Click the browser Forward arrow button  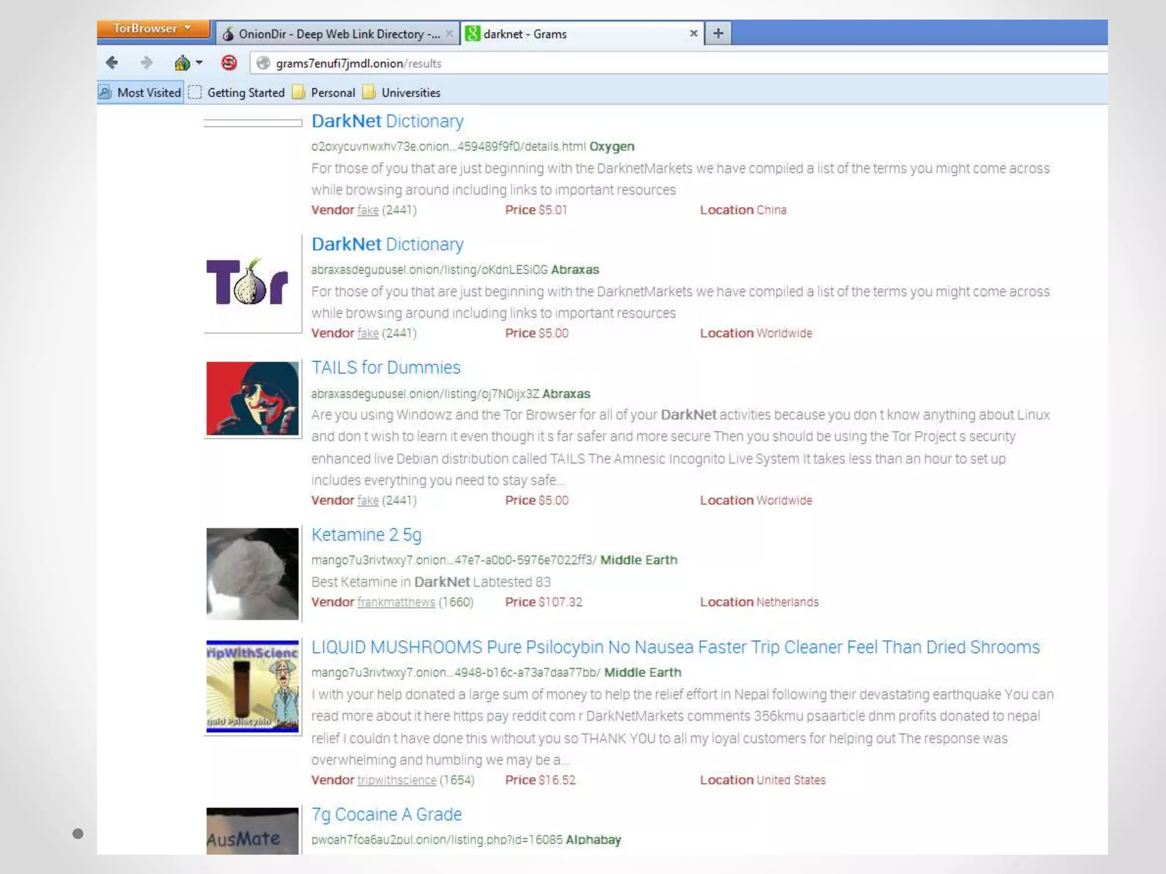click(x=146, y=63)
